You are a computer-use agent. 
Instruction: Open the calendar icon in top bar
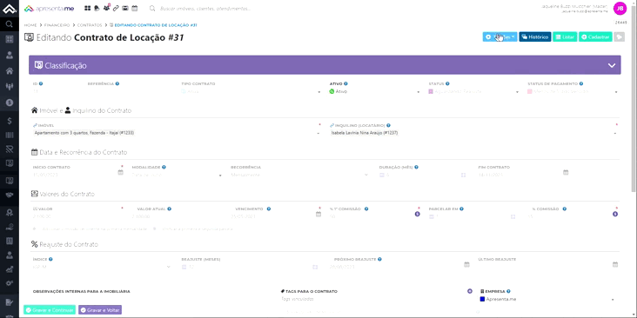coord(135,8)
